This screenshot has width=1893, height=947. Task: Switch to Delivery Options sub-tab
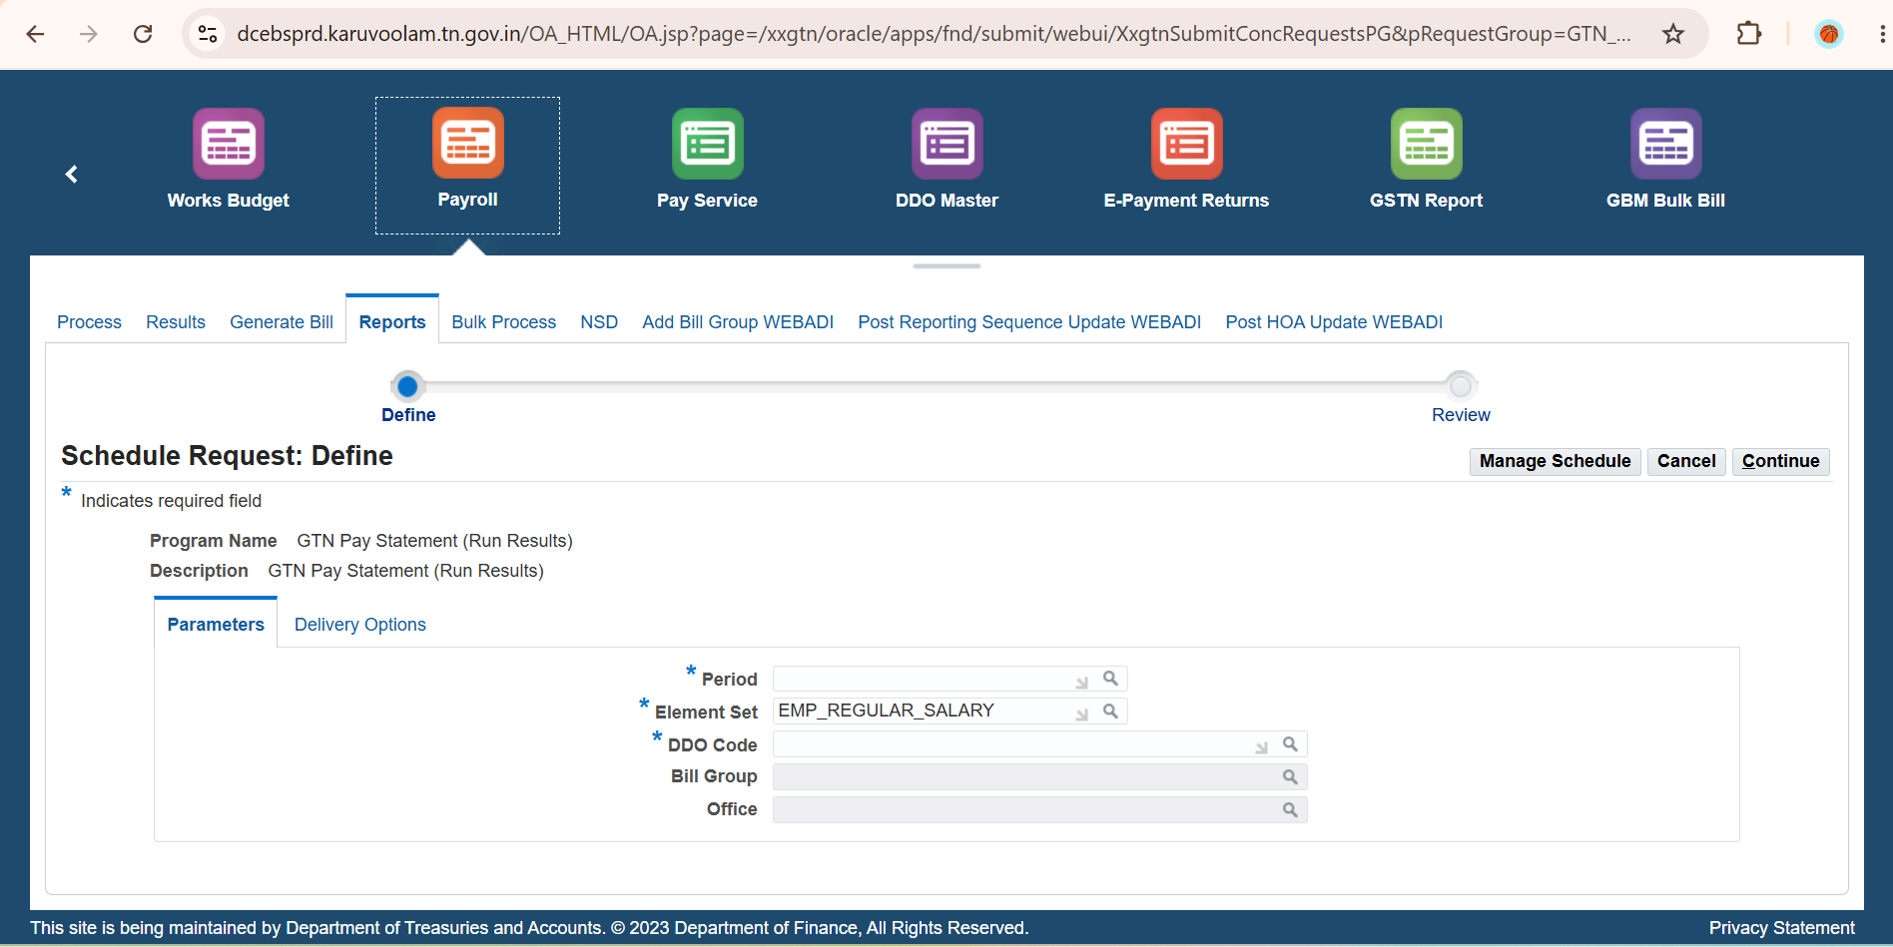[x=360, y=625]
